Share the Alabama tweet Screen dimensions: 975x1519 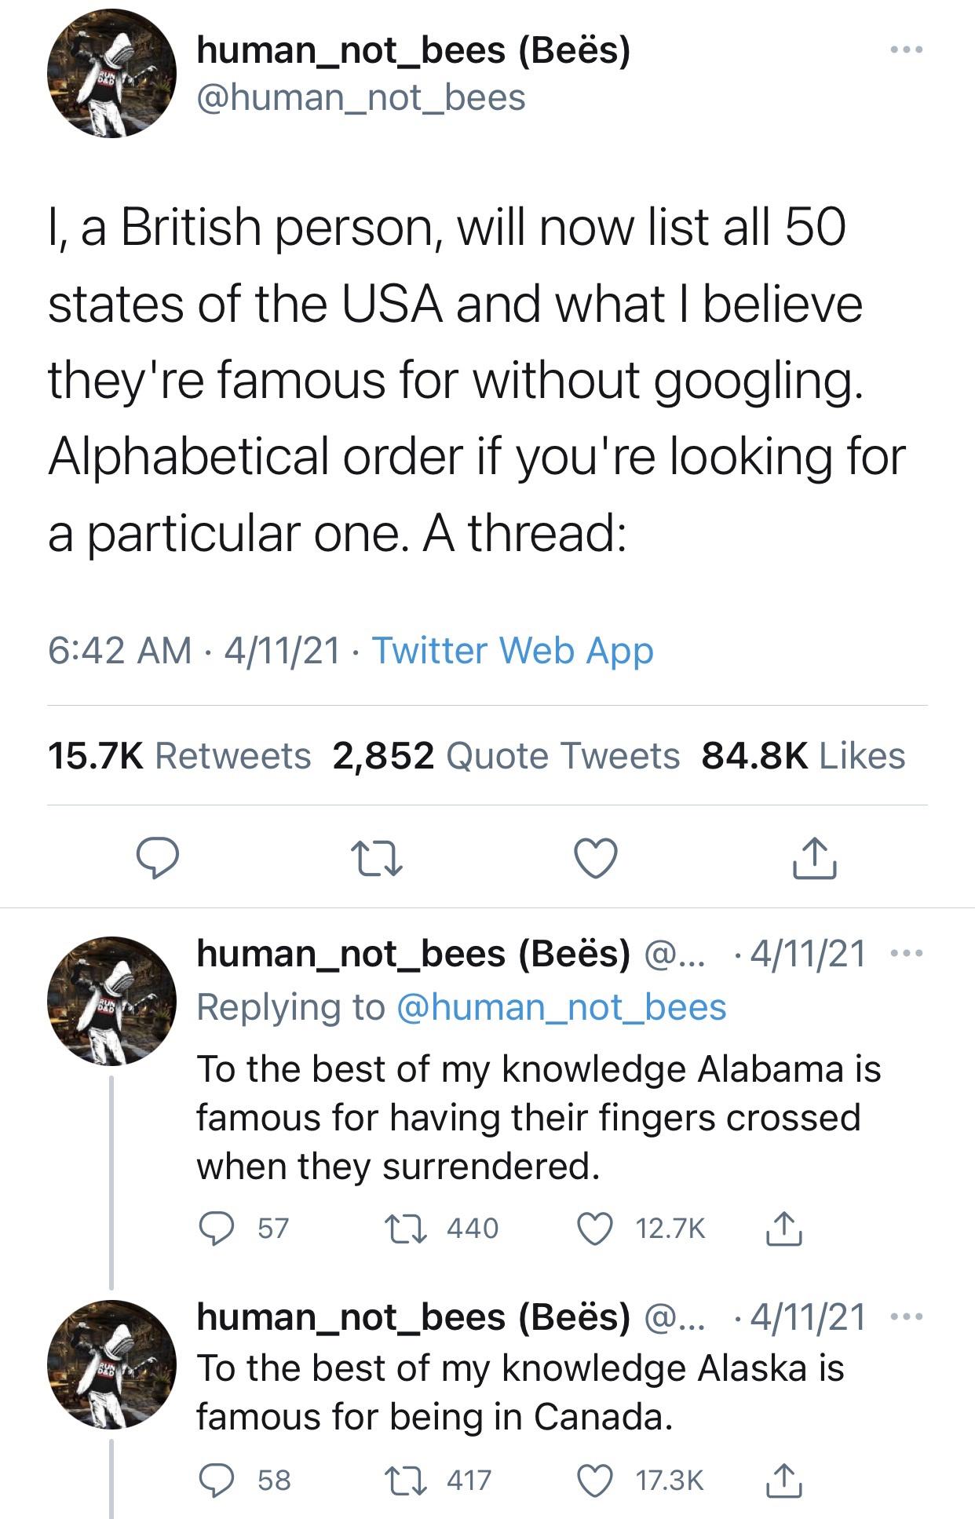[x=783, y=1228]
